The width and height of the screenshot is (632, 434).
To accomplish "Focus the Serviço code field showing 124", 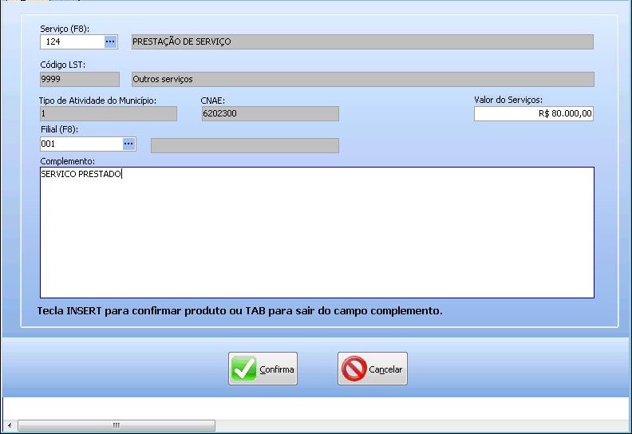I will pos(71,41).
